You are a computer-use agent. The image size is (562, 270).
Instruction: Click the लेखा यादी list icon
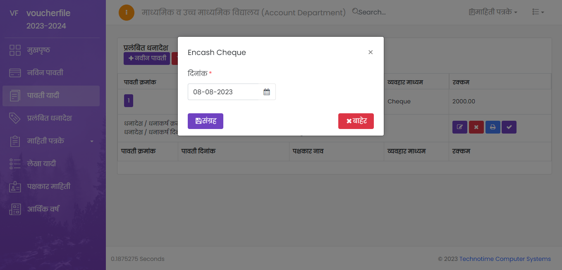(15, 164)
